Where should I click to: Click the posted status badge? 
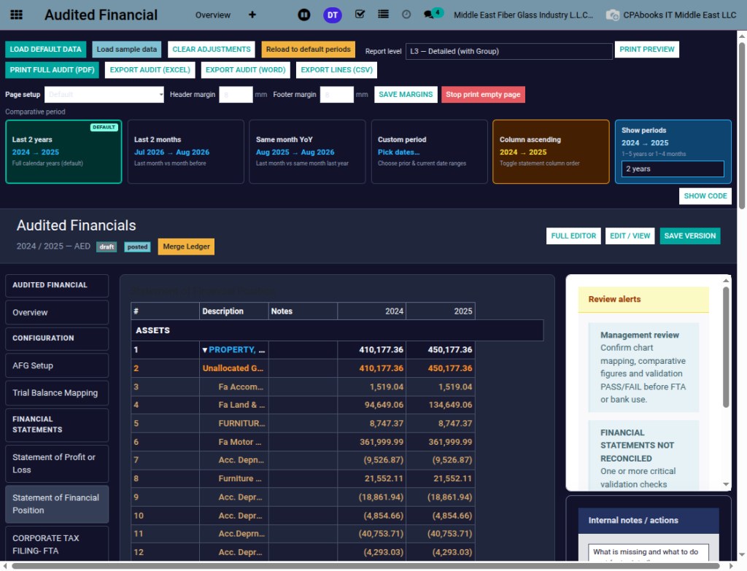[137, 246]
